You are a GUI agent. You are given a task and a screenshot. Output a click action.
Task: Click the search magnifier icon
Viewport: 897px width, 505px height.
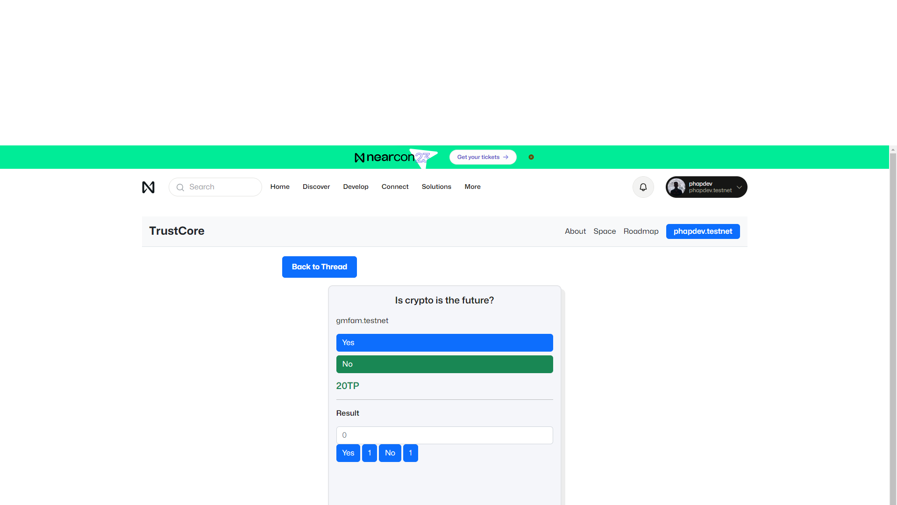180,188
